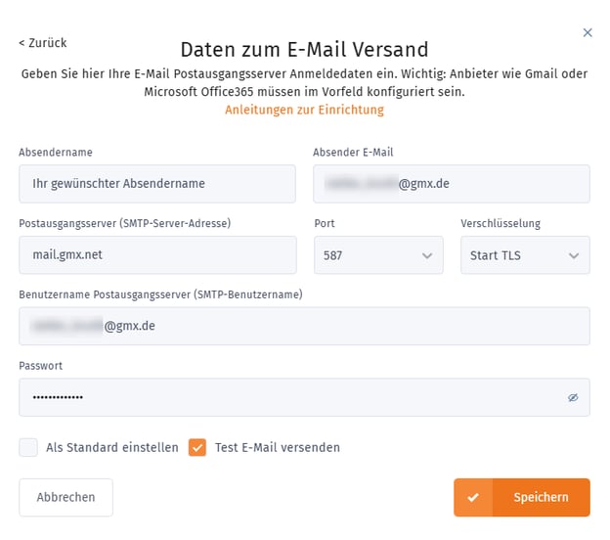Screen dimensions: 610x540
Task: Click the Als Standard einstellen label
Action: (x=112, y=448)
